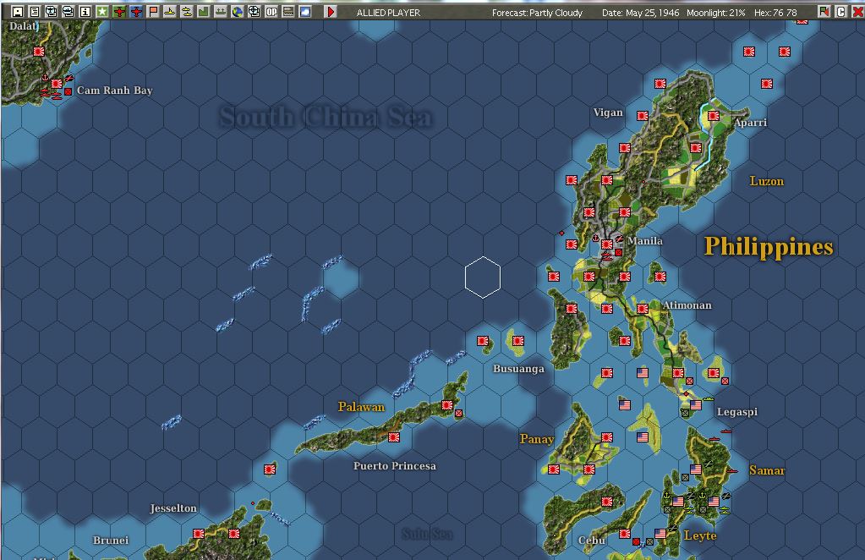Viewport: 865px width, 560px height.
Task: Click the 'Sulu Sea' map label
Action: click(x=428, y=534)
